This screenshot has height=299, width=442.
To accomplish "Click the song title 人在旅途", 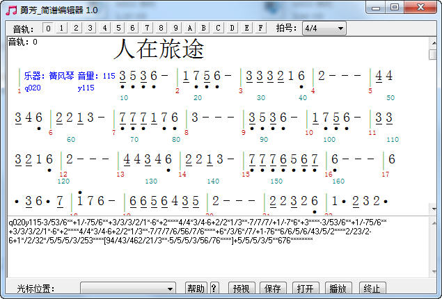I will (159, 49).
